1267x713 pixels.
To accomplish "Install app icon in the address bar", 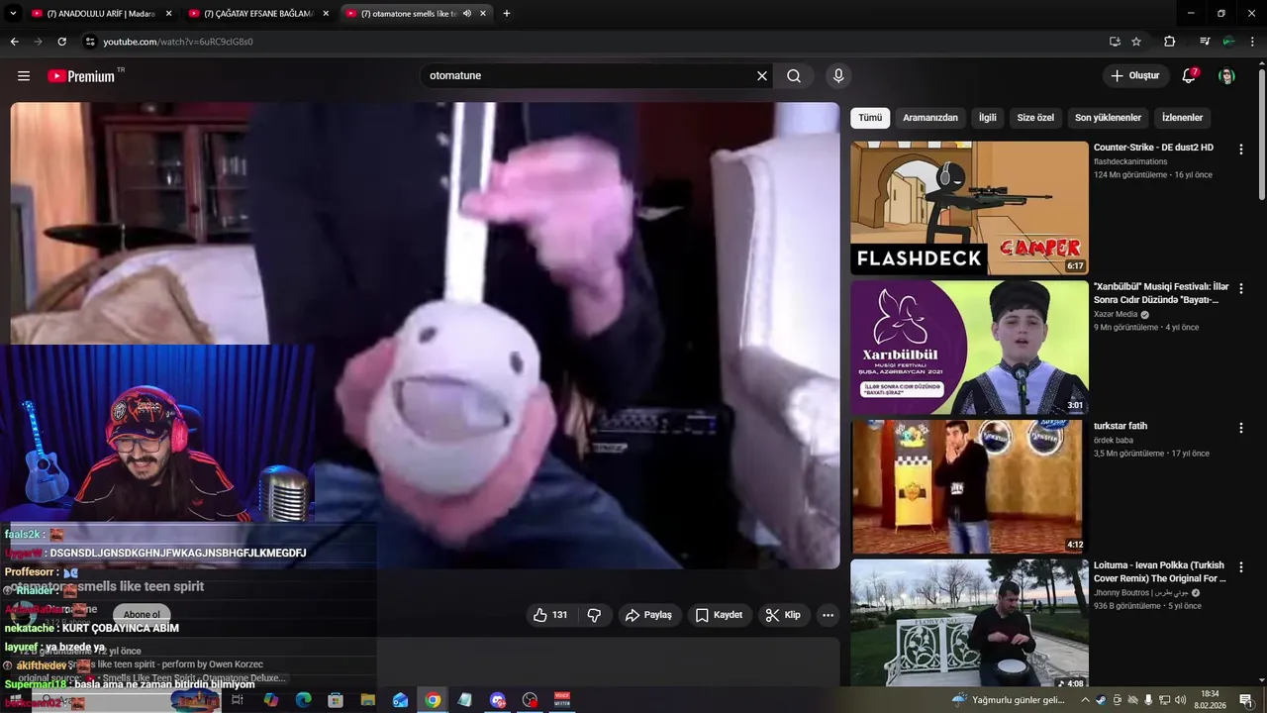I will (x=1115, y=42).
